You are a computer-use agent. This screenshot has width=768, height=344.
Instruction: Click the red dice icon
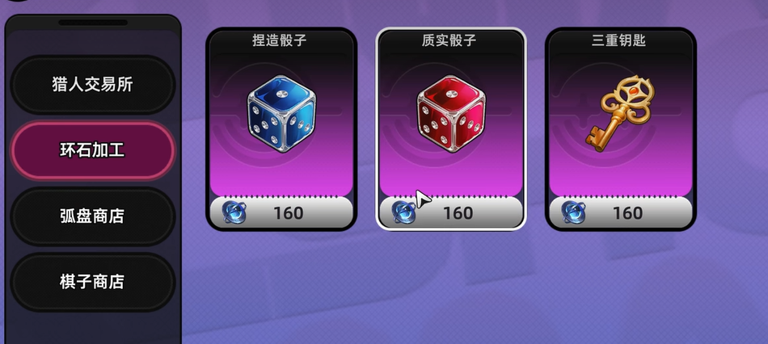point(451,114)
